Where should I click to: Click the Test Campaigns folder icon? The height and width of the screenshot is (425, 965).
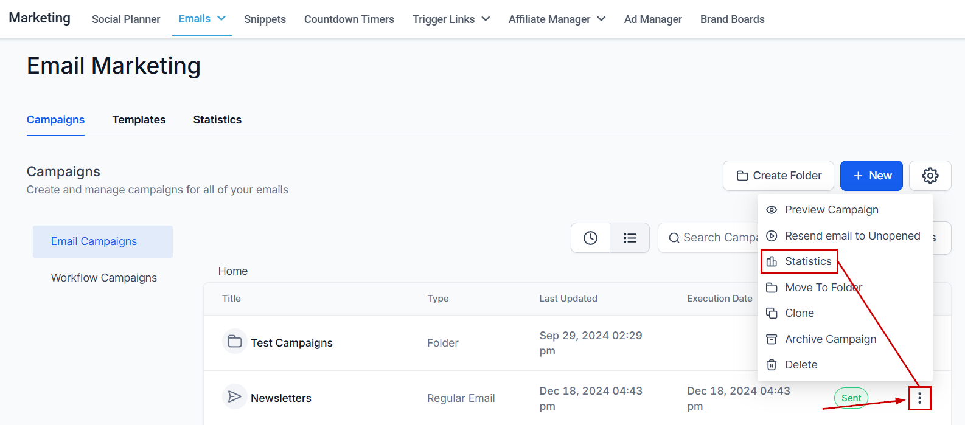pyautogui.click(x=235, y=342)
